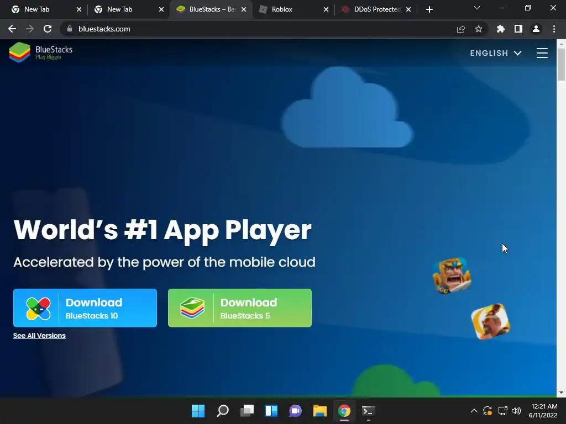Reload the page with the refresh icon
Screen dimensions: 566x424
point(48,29)
